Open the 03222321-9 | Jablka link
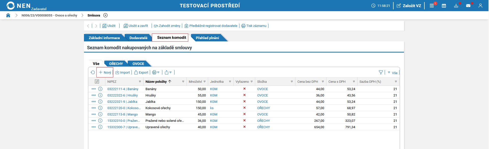Viewport: 489px width, 149px height. (122, 102)
